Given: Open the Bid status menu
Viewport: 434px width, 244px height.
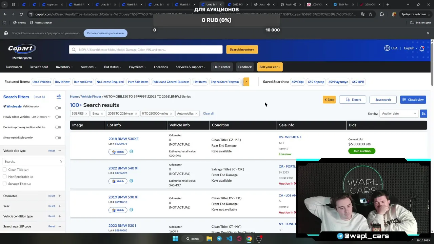Looking at the screenshot, I should [x=113, y=67].
